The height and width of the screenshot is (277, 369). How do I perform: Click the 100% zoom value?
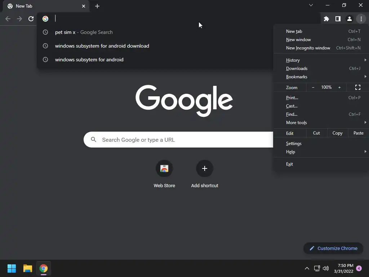326,87
